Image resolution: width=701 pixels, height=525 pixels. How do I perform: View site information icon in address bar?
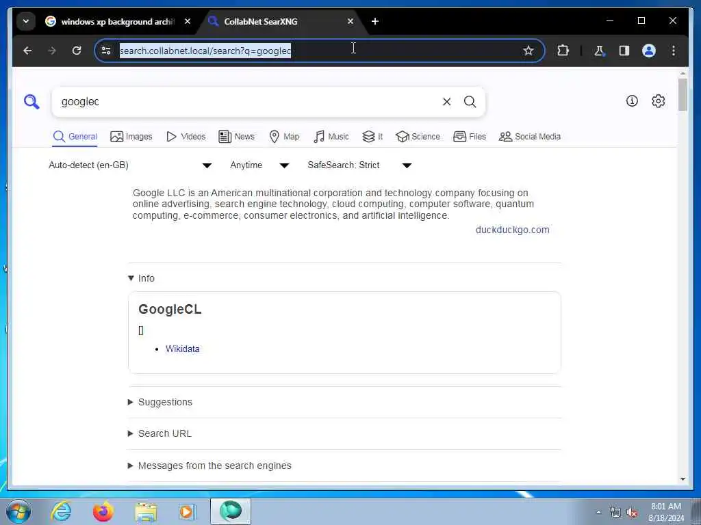click(106, 51)
